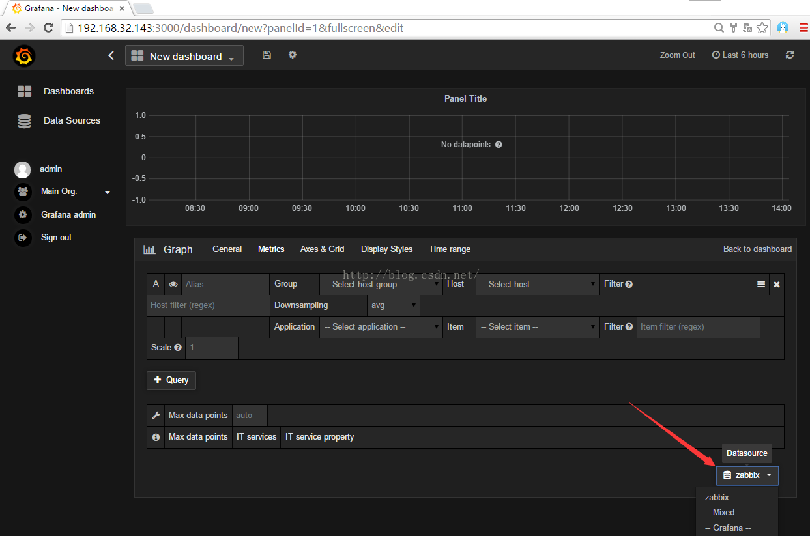Click the Sign out link
This screenshot has height=536, width=810.
pyautogui.click(x=56, y=238)
